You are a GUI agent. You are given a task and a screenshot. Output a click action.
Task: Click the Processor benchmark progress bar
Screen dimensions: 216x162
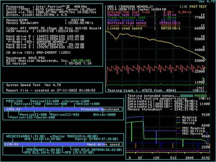click(x=63, y=109)
